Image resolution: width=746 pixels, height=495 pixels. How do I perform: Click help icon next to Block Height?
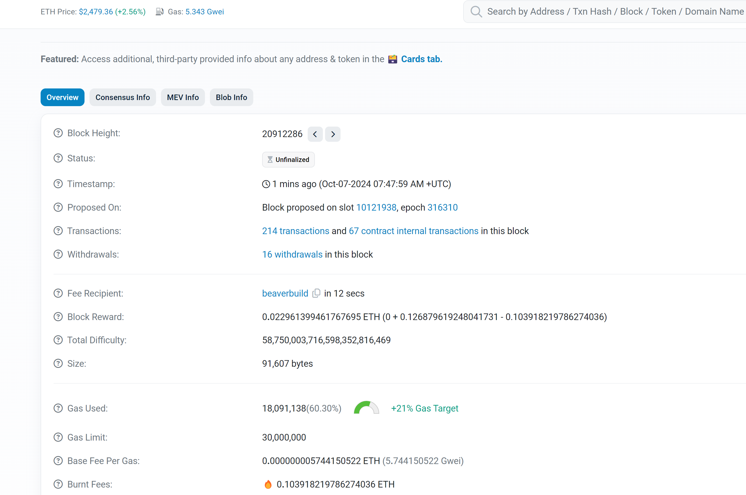pyautogui.click(x=58, y=133)
